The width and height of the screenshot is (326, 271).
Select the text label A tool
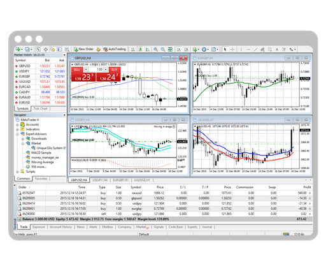tap(277, 50)
